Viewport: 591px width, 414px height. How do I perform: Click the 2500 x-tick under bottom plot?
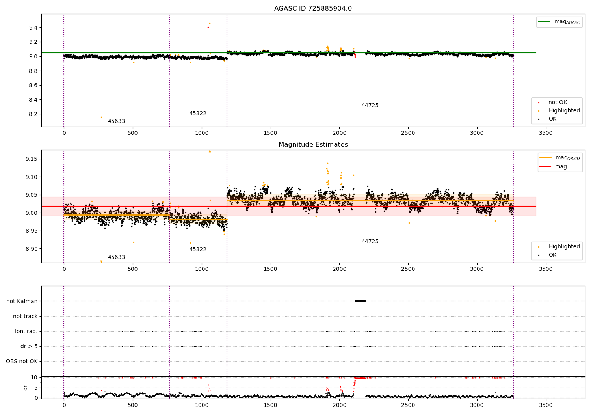coord(408,405)
